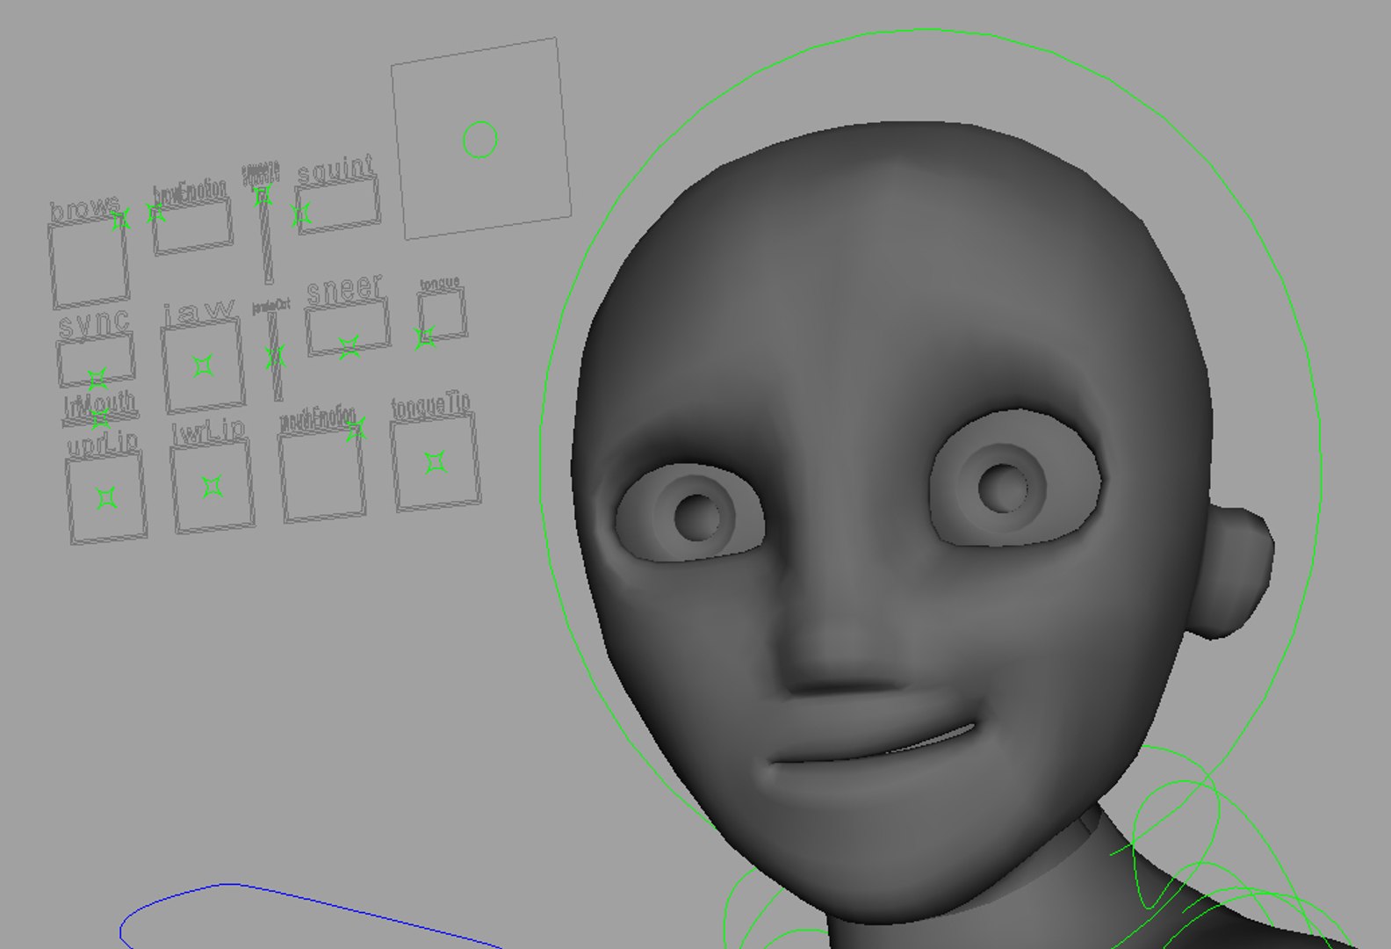Click the 'jaw' control label
This screenshot has height=949, width=1391.
[x=199, y=311]
